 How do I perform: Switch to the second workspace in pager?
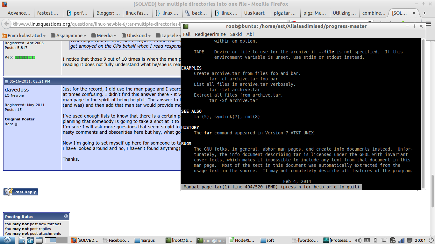pyautogui.click(x=62, y=240)
